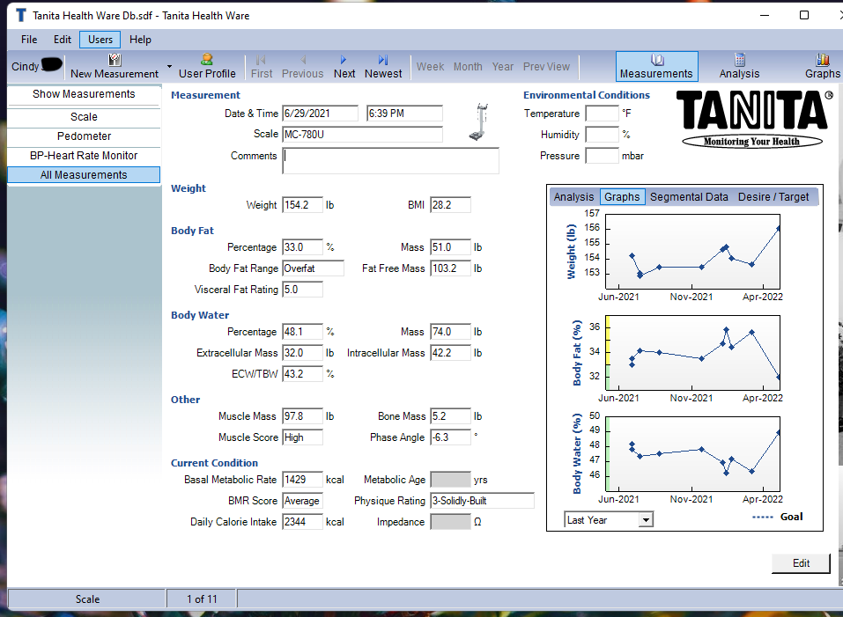This screenshot has width=843, height=617.
Task: Click Fat Free Mass field 103.2
Action: click(x=450, y=268)
